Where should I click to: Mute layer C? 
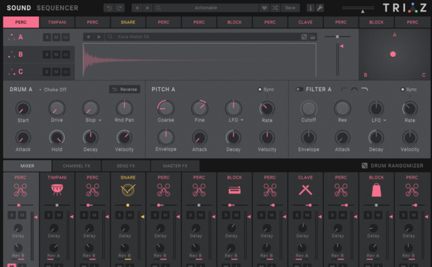point(56,72)
